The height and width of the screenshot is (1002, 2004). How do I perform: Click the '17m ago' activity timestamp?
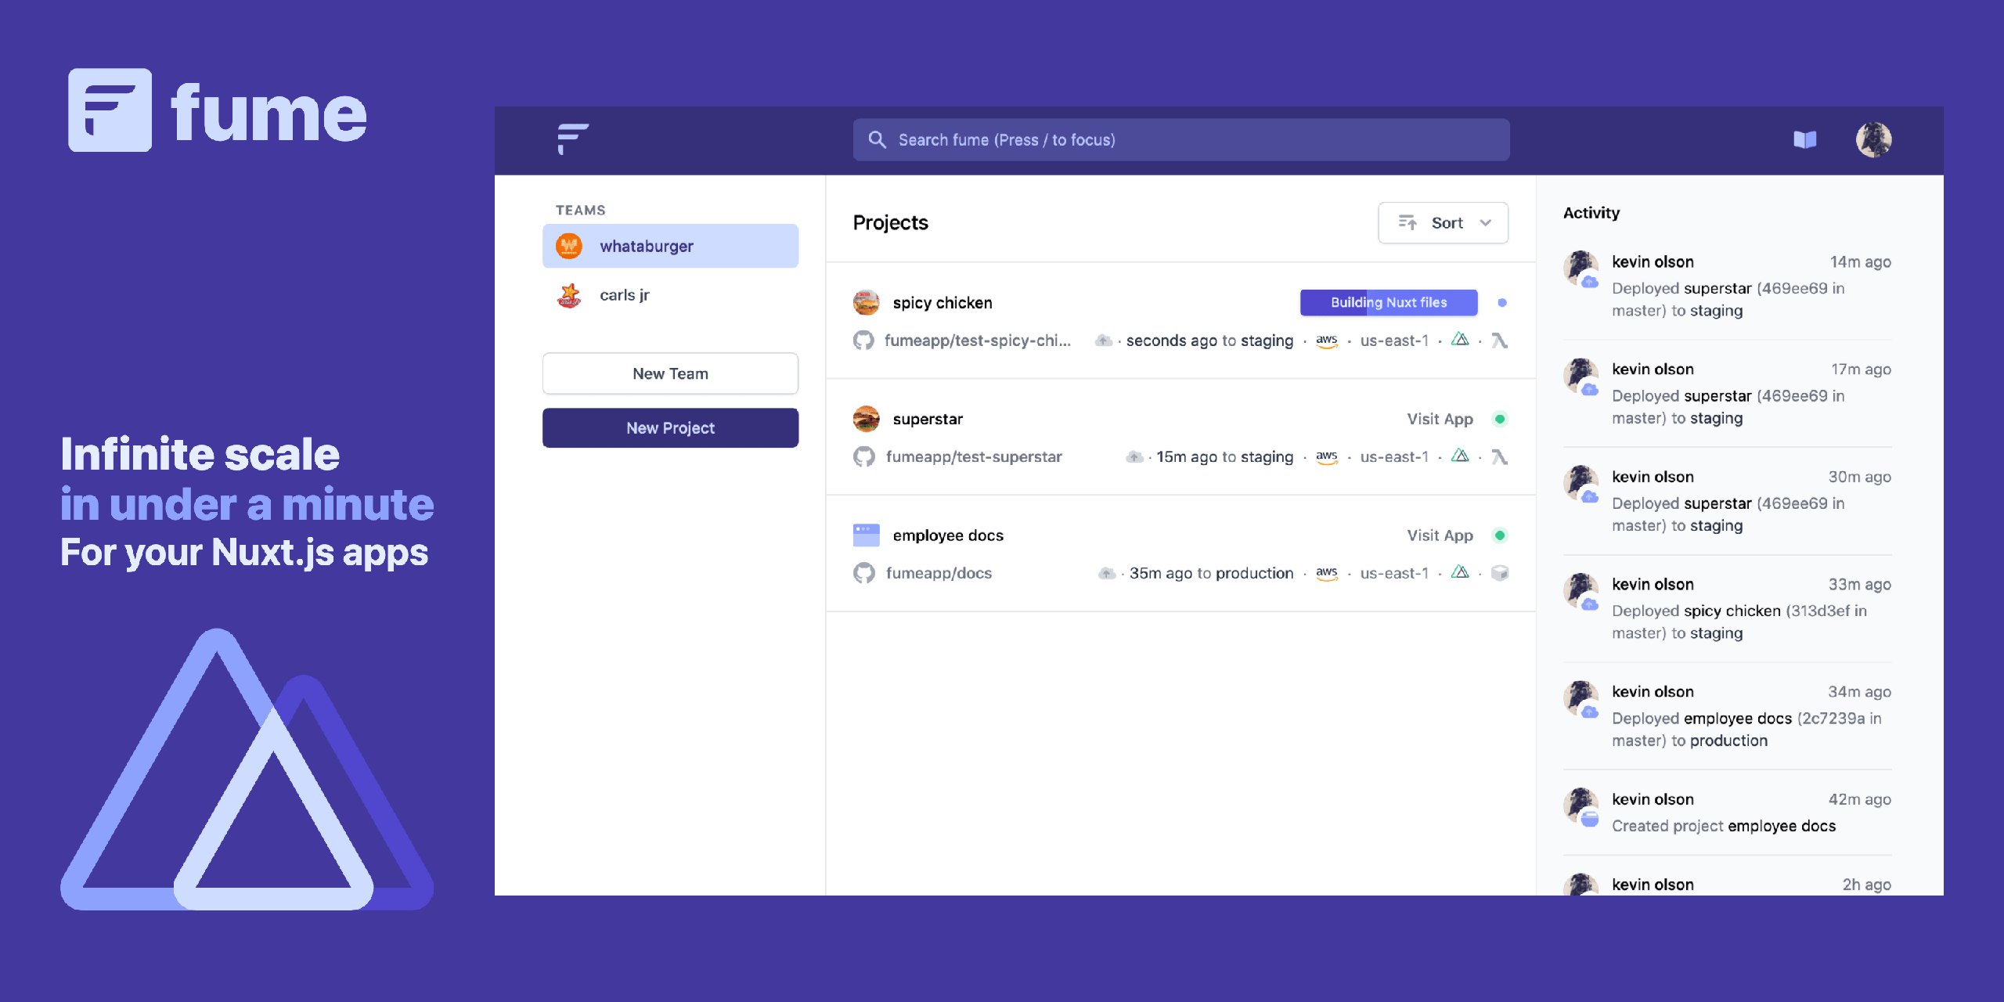click(x=1861, y=369)
